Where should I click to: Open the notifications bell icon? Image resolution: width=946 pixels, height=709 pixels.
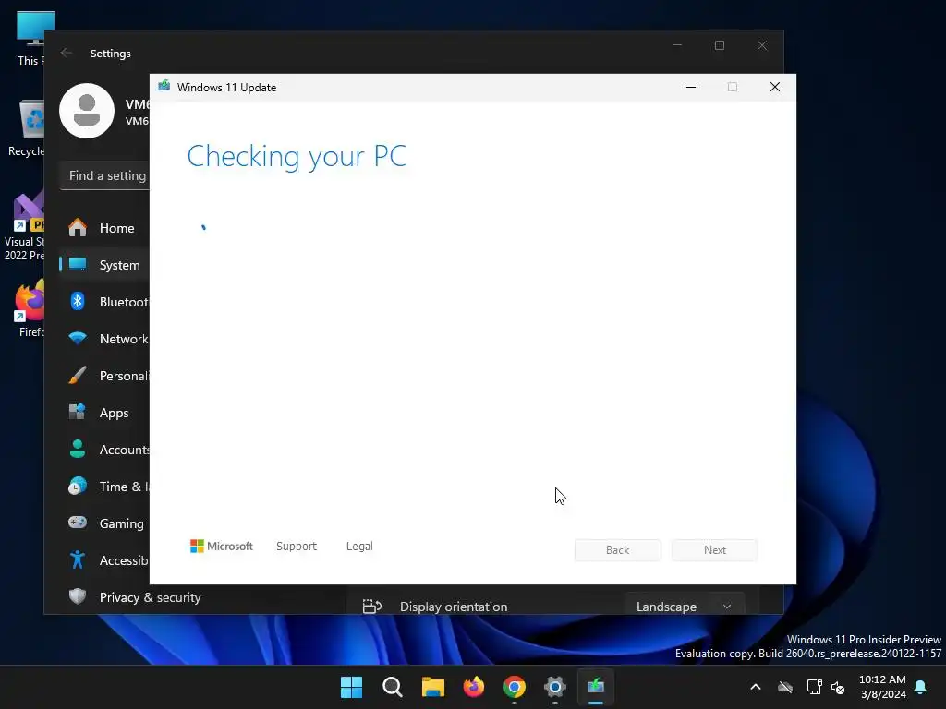point(921,687)
